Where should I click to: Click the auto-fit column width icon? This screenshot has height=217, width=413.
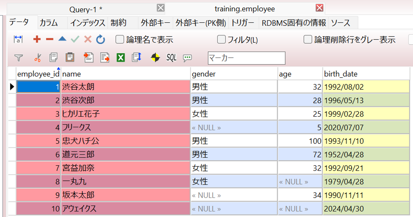18,40
